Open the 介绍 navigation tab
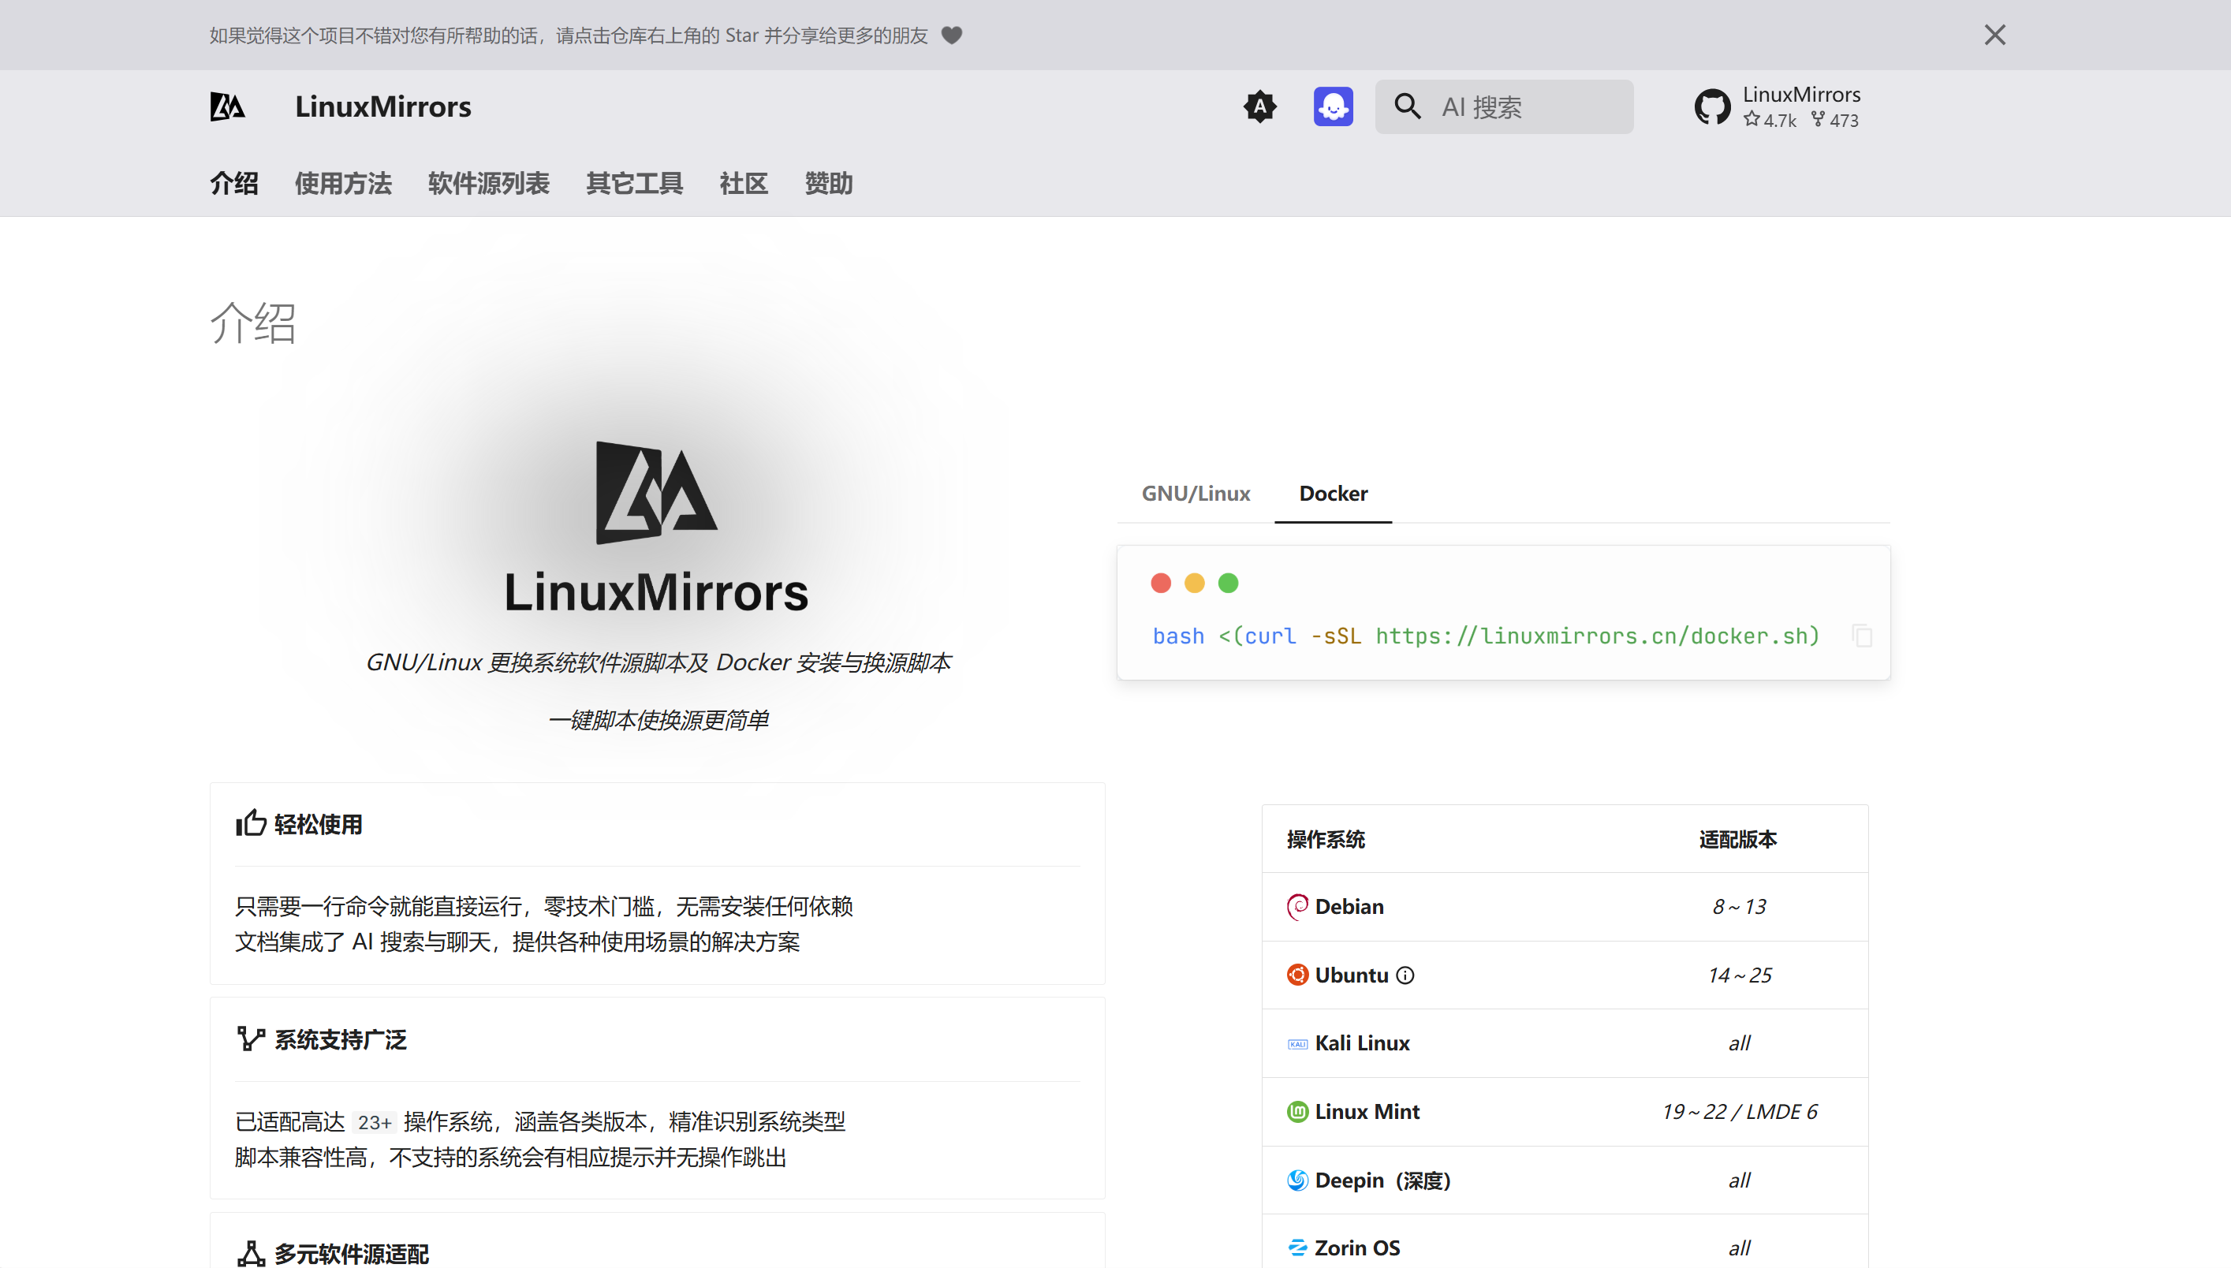 point(234,183)
